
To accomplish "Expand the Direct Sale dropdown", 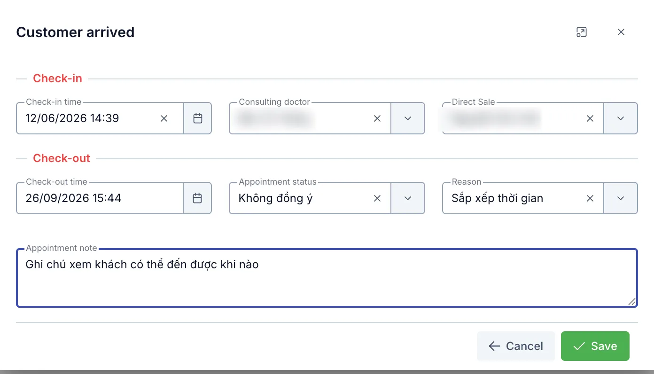I will pyautogui.click(x=621, y=118).
